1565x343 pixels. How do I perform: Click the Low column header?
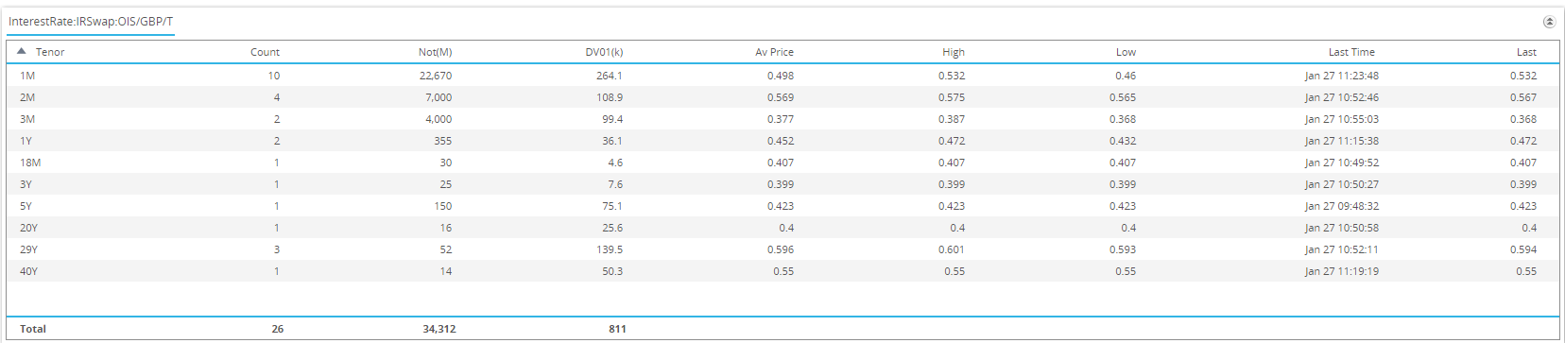[x=1126, y=52]
